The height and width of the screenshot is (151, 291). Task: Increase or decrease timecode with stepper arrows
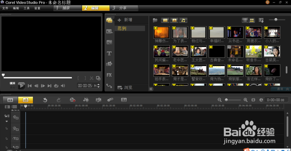click(99, 86)
